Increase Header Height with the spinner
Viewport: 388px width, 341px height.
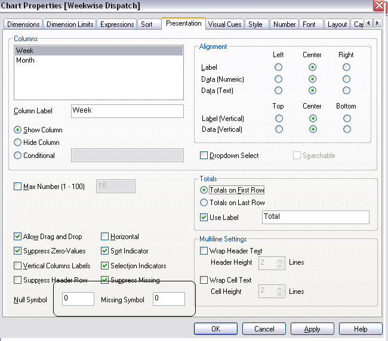[279, 259]
